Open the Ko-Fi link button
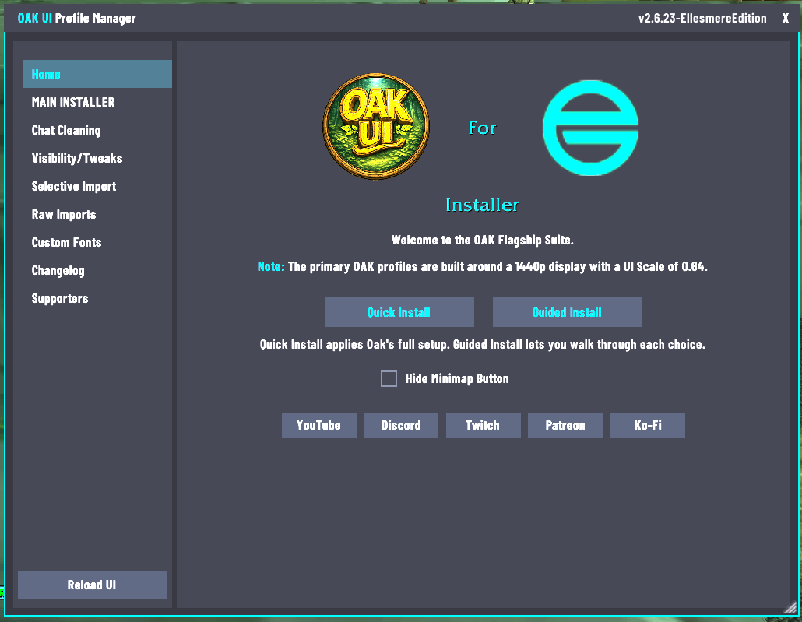This screenshot has width=802, height=622. point(648,425)
